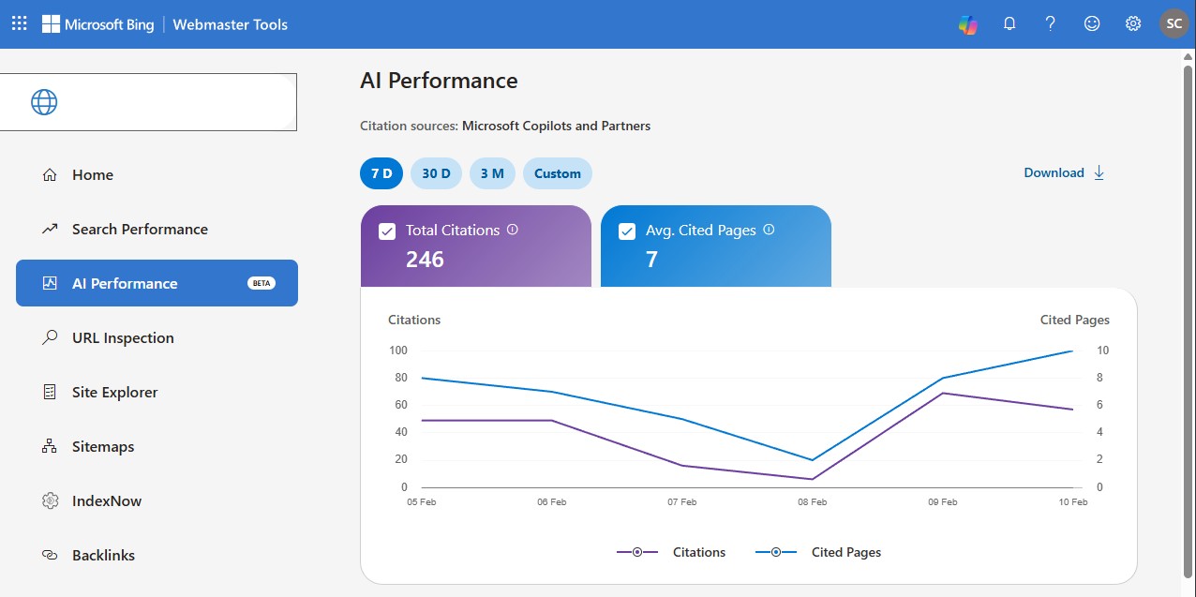Switch to the 3 M time range
Screen dimensions: 1196x597
(x=492, y=173)
